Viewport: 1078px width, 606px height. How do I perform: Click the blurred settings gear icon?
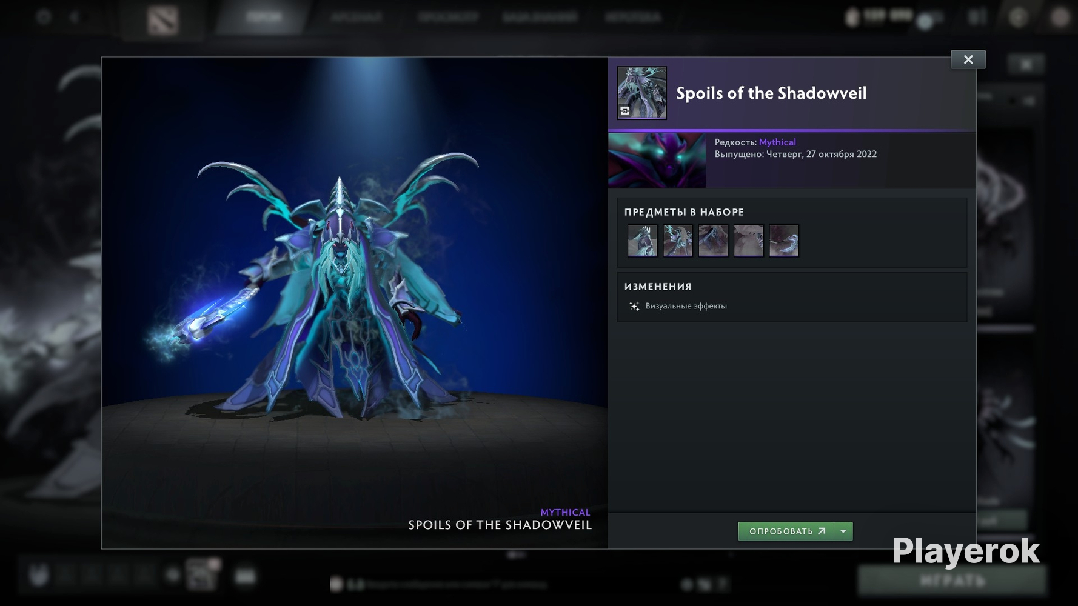(44, 17)
